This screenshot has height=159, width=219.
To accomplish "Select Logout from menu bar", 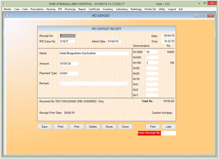I will (172, 9).
